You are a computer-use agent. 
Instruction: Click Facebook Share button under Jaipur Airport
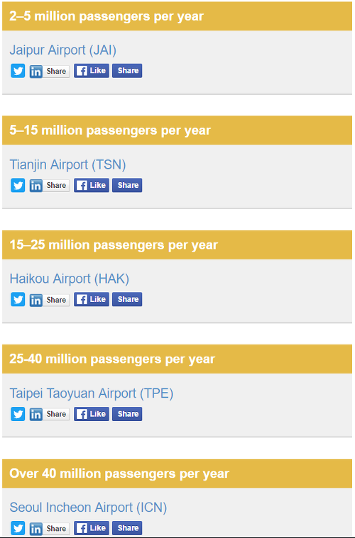[x=127, y=71]
